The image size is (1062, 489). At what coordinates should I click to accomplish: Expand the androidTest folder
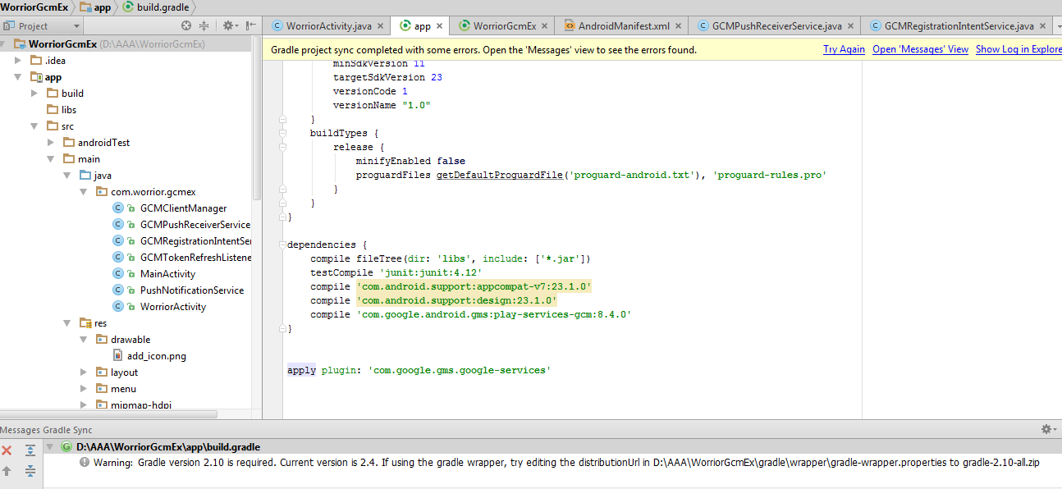pyautogui.click(x=51, y=142)
